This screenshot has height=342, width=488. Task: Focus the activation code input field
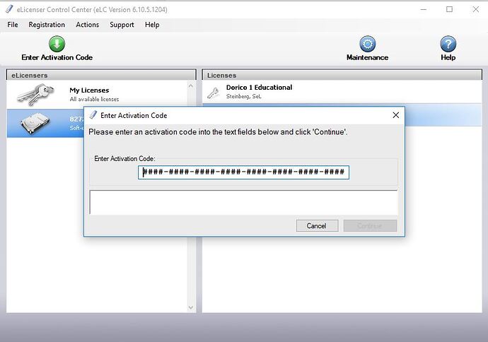click(243, 172)
